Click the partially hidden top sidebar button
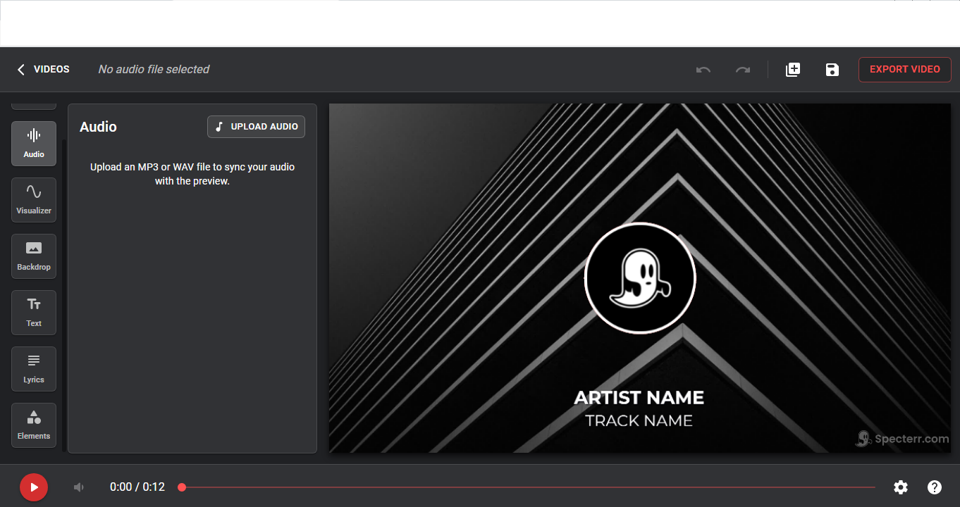Viewport: 960px width, 507px height. (x=34, y=106)
